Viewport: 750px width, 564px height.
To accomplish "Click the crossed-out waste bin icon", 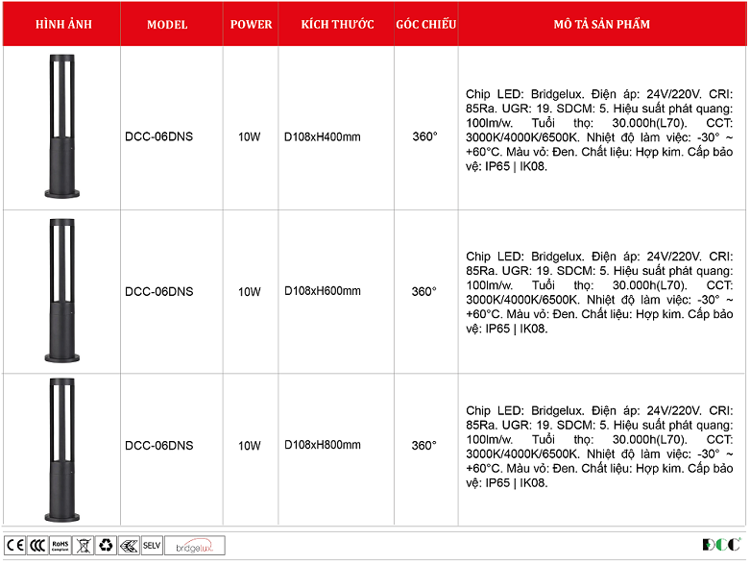I will [84, 545].
